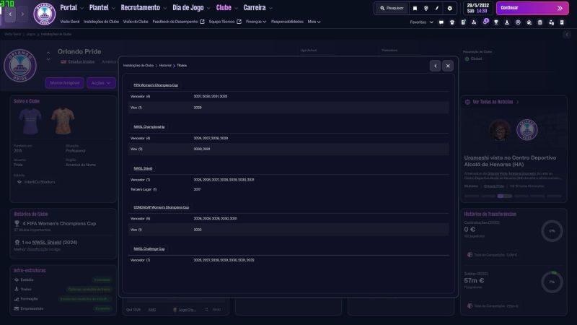
Task: Click the large Orlando Pride club crest
Action: tap(20, 66)
